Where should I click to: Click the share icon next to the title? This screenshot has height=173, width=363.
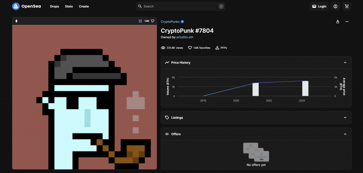(x=337, y=22)
